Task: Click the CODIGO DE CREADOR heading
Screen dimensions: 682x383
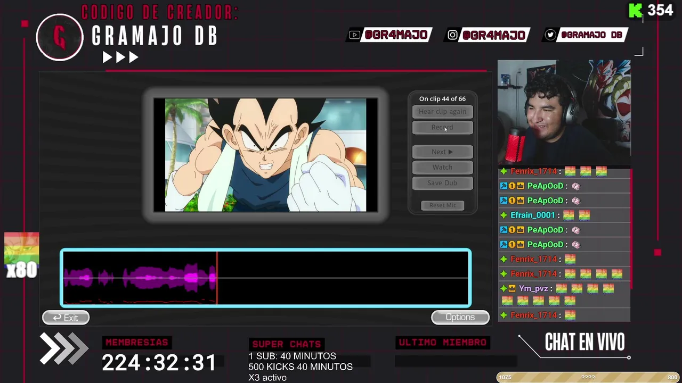Action: click(x=160, y=12)
